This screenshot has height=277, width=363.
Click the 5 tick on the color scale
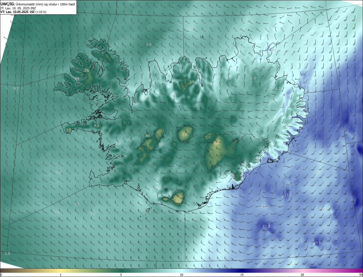click(x=121, y=275)
